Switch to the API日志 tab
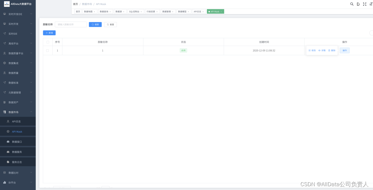The width and height of the screenshot is (373, 190). [199, 12]
